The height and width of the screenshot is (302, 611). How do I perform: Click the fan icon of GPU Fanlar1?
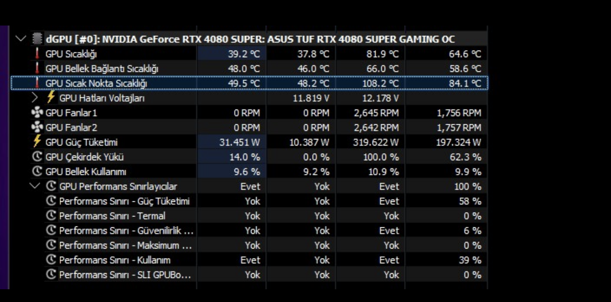pyautogui.click(x=36, y=113)
